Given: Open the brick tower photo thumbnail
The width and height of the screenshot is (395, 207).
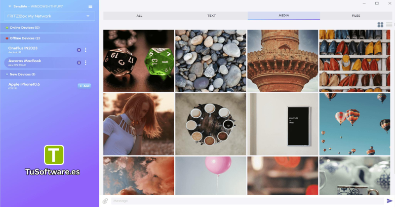Looking at the screenshot, I should (282, 61).
